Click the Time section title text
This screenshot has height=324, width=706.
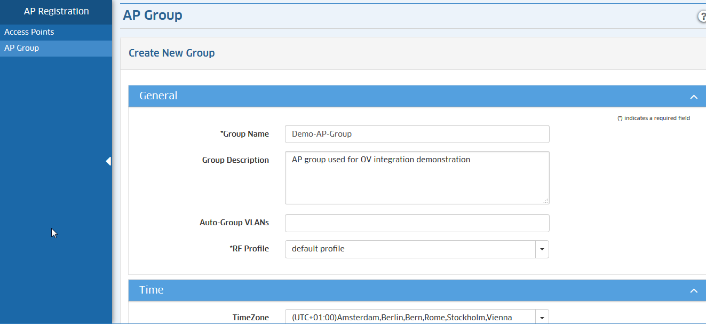pos(152,290)
